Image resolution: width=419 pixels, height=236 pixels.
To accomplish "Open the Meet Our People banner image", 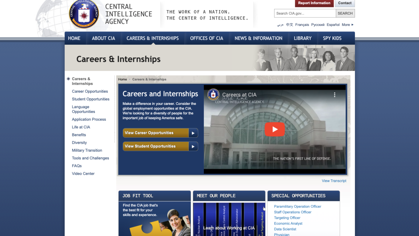I will coord(229,220).
